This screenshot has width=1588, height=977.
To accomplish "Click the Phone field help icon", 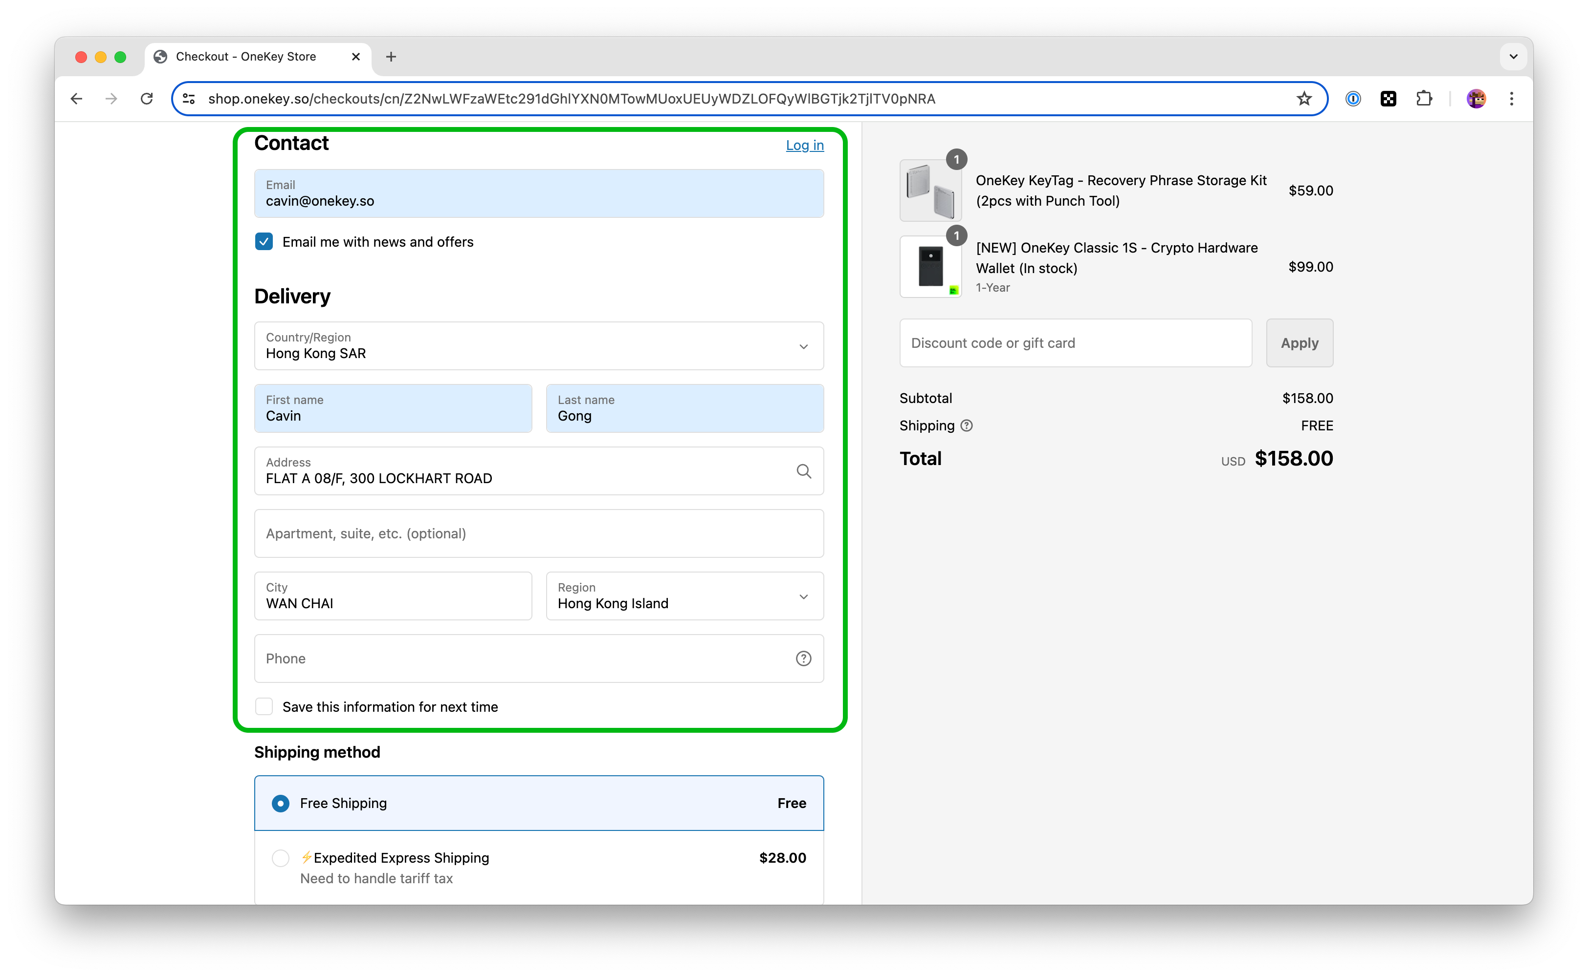I will click(x=803, y=658).
